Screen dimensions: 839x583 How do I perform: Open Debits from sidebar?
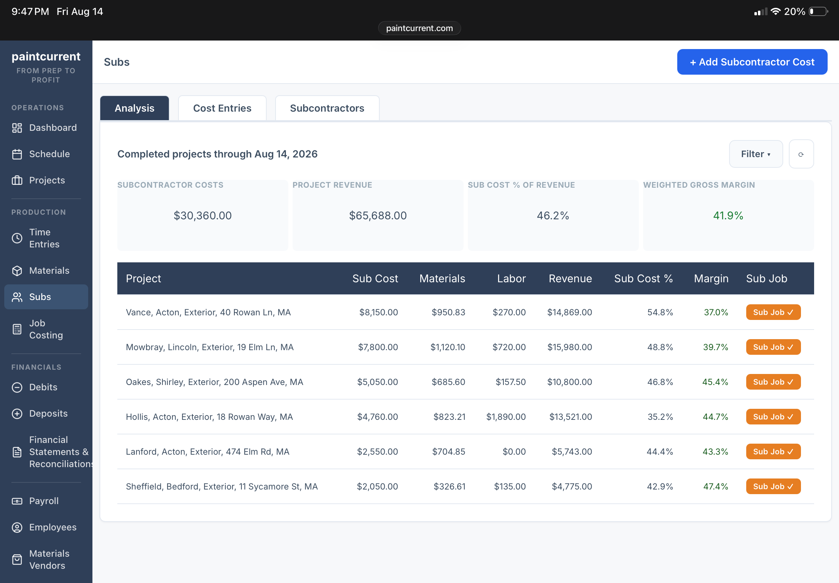coord(46,387)
